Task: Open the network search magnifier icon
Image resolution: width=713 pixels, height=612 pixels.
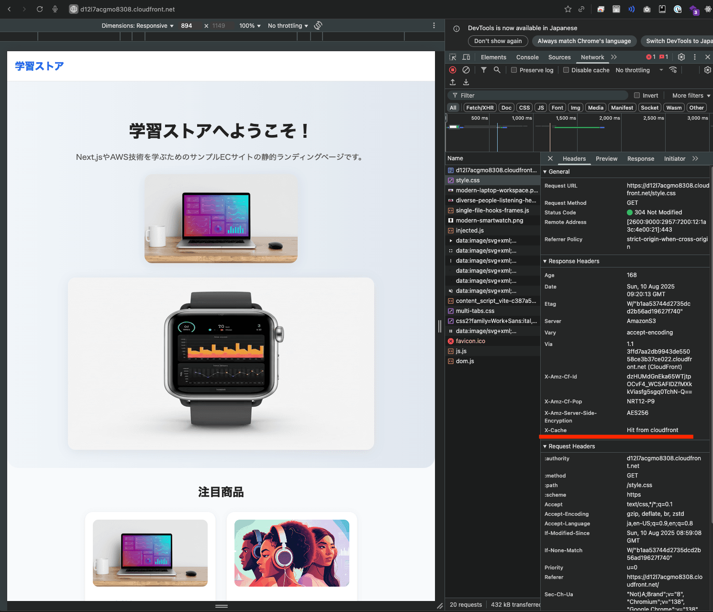Action: point(497,70)
